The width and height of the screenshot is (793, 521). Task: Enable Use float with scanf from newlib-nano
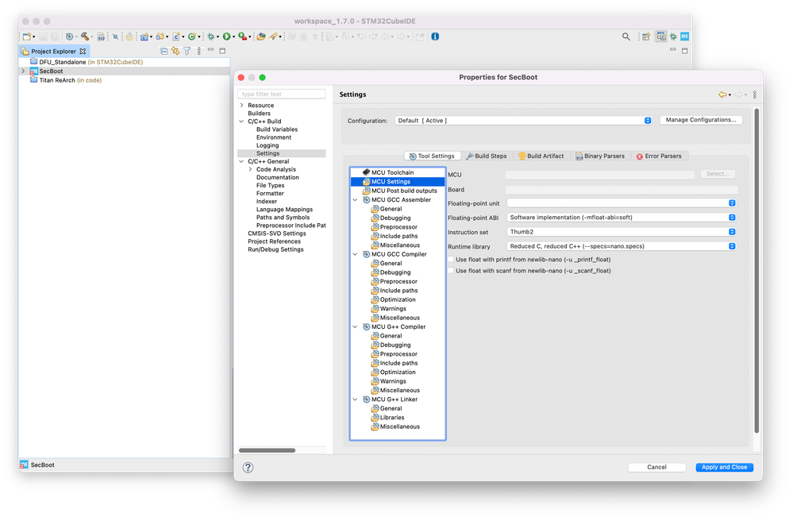[451, 271]
